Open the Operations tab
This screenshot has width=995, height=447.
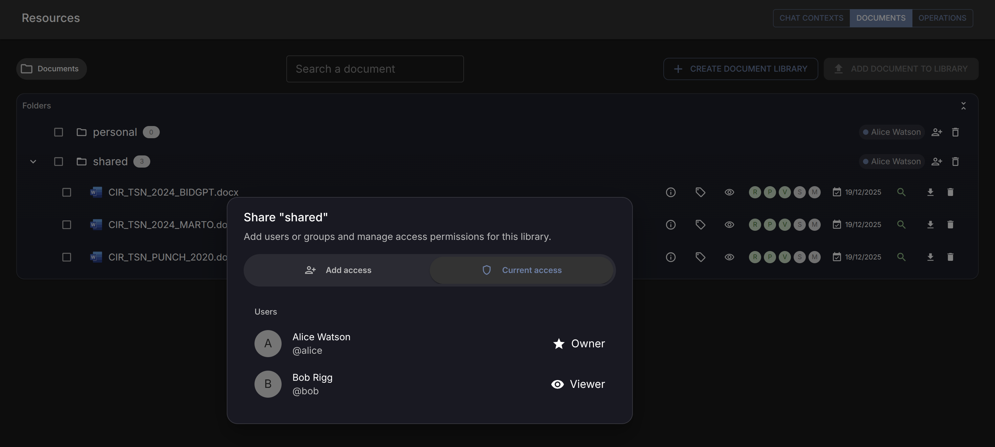click(x=942, y=18)
